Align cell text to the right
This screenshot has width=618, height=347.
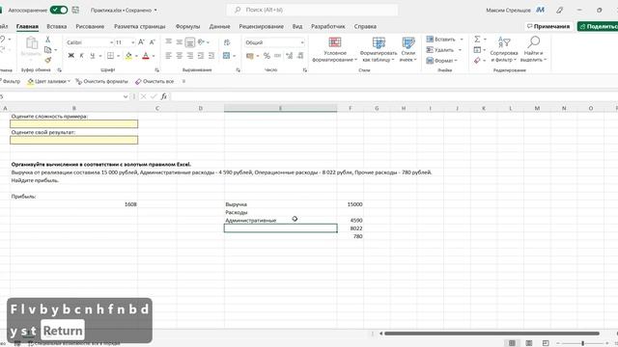click(190, 56)
